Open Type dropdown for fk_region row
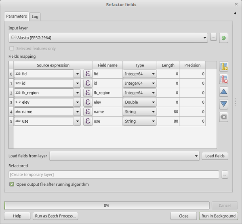The width and height of the screenshot is (242, 224). (139, 93)
